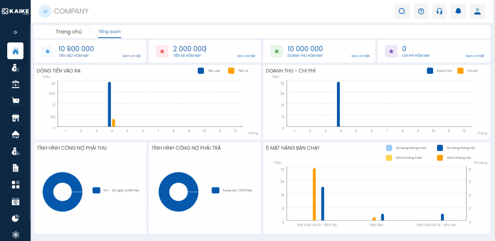Toggle the Chi phí legend swatch
Image resolution: width=495 pixels, height=241 pixels.
tap(460, 71)
